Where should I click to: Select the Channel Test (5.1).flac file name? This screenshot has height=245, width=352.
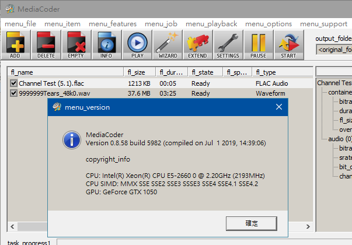51,83
